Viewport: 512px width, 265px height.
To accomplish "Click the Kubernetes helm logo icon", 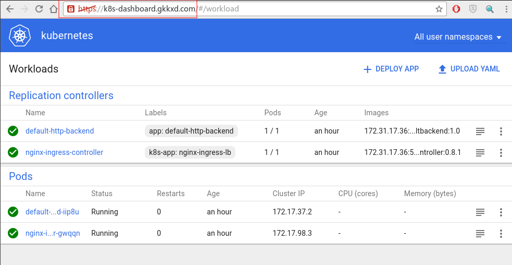I will coord(20,35).
